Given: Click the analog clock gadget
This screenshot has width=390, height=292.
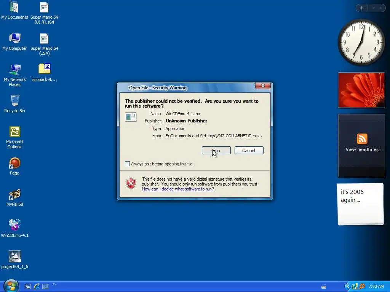Looking at the screenshot, I should pos(361,42).
